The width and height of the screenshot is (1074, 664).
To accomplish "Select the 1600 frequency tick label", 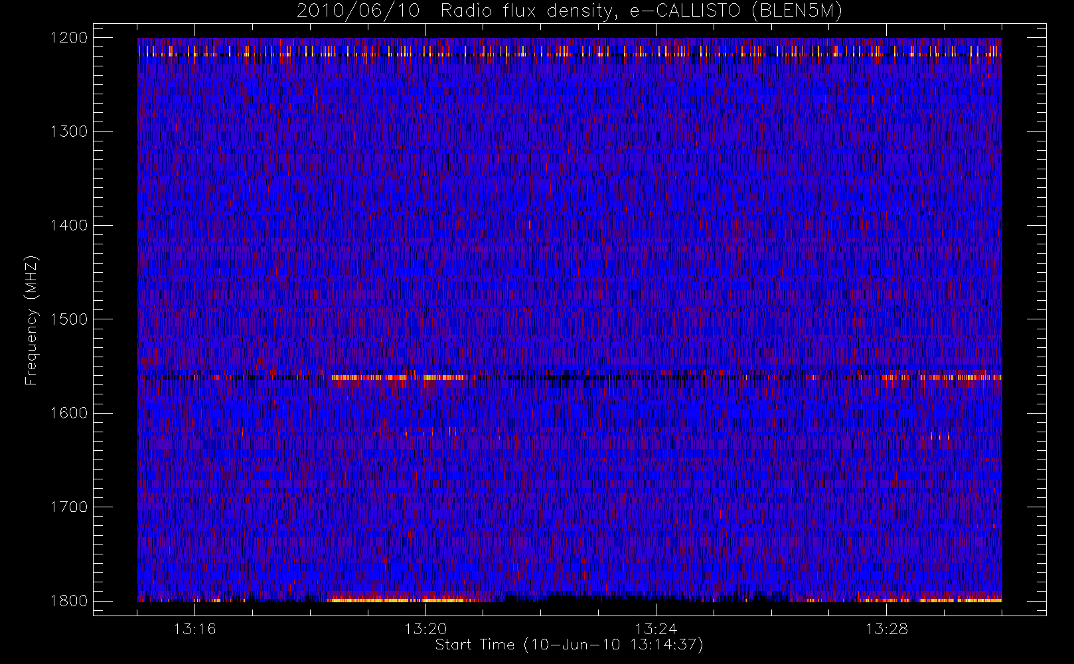I will 69,413.
